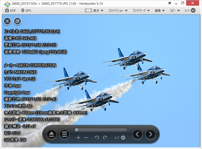Copy EXIF information to clipboard
This screenshot has width=202, height=149.
pos(17,21)
